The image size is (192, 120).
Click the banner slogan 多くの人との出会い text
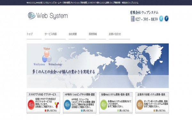pyautogui.click(x=64, y=72)
